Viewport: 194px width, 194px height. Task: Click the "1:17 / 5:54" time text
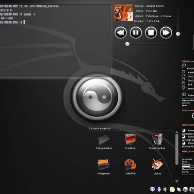tap(153, 21)
